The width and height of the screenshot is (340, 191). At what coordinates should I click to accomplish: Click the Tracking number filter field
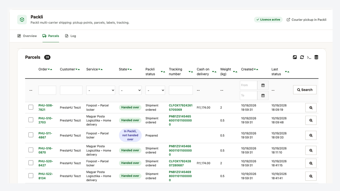[181, 90]
